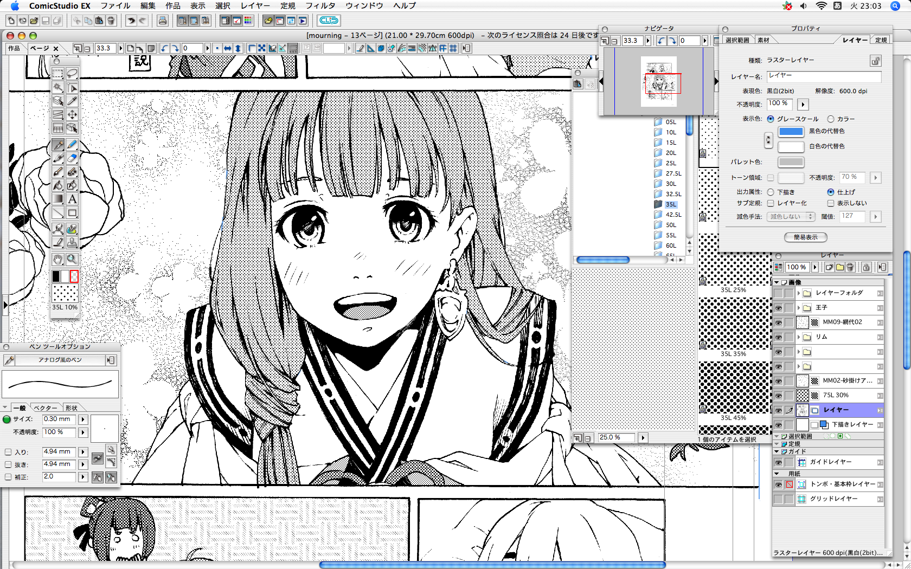Pick the straight line tool
911x569 pixels.
(x=58, y=212)
